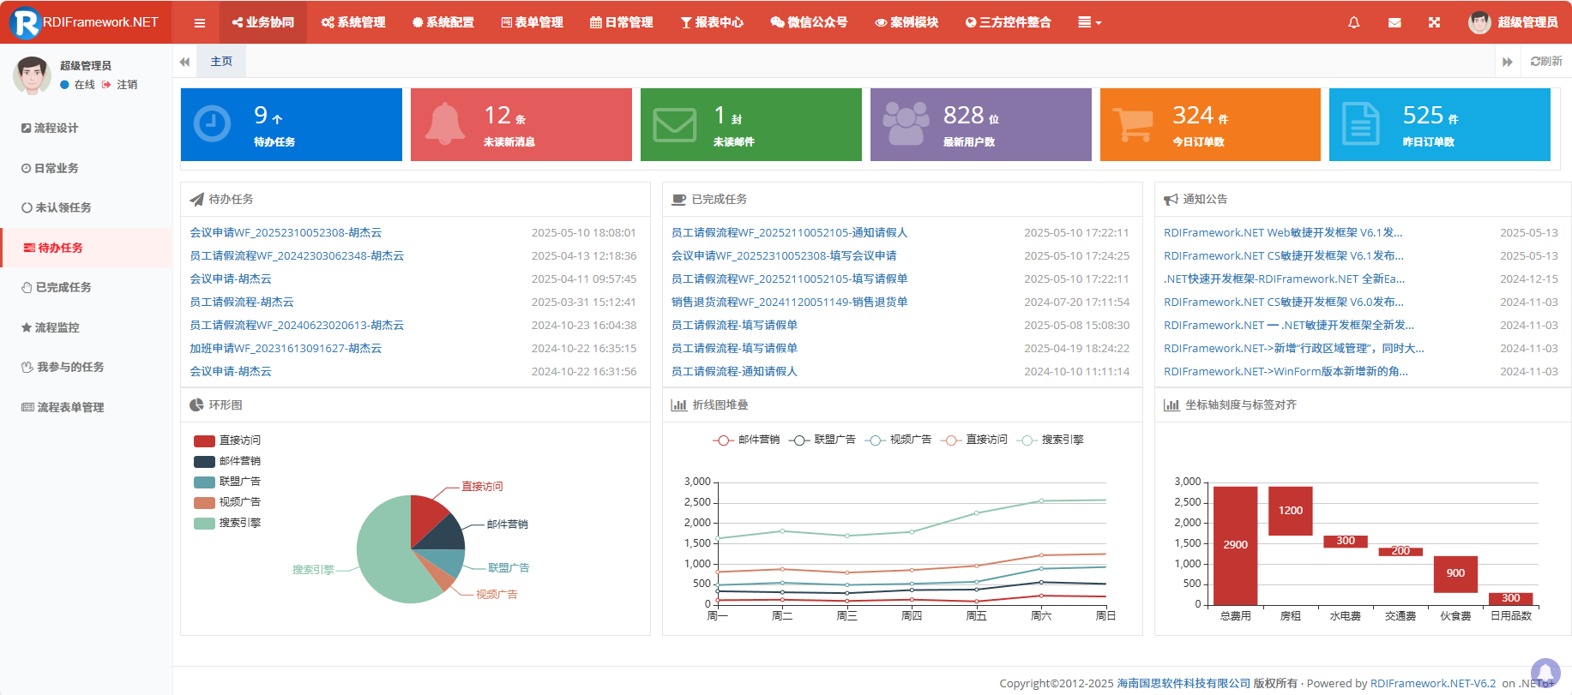The width and height of the screenshot is (1572, 695).
Task: Expand the 系统管理 top navigation menu
Action: click(353, 22)
